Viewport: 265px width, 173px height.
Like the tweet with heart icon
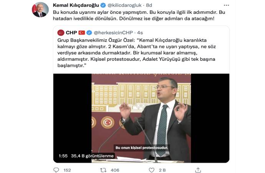152,170
